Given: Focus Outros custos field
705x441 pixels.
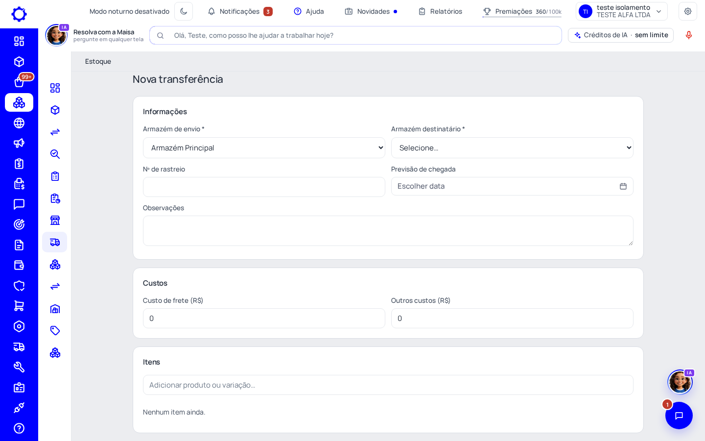Looking at the screenshot, I should [x=512, y=318].
